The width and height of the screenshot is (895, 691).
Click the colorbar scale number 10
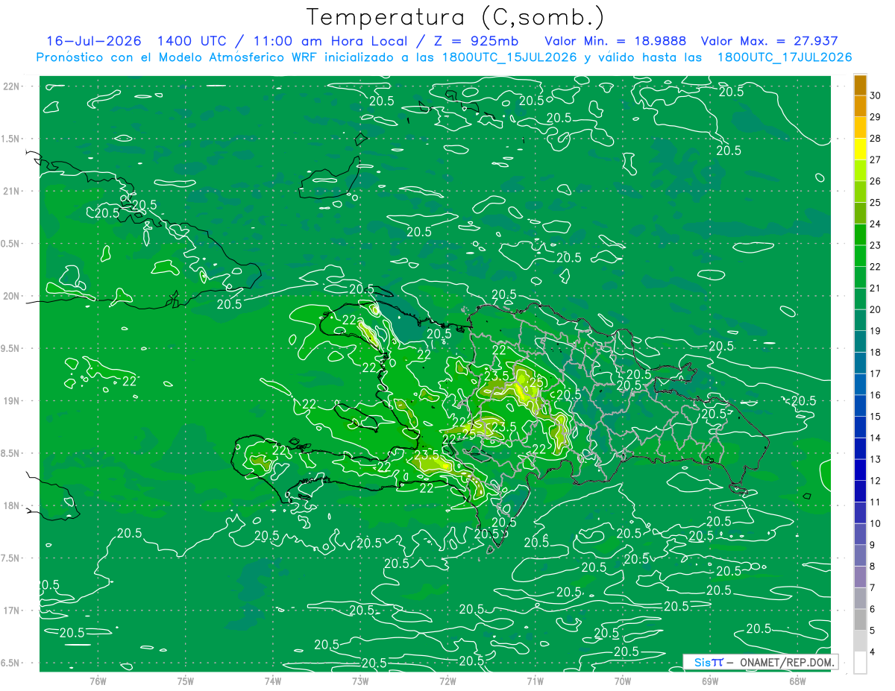click(875, 524)
